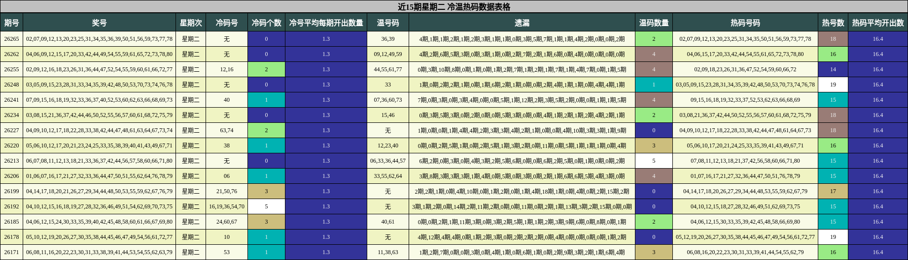
Task: Select the hot count 19 in row 26248
Action: click(x=833, y=85)
